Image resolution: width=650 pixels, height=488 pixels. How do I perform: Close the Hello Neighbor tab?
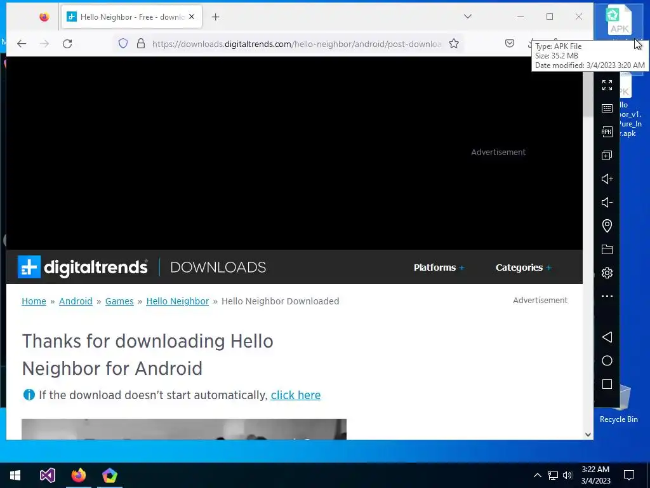point(192,17)
